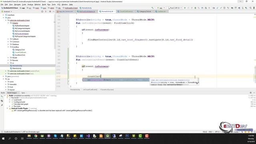Open Chrome from the taskbar
The width and height of the screenshot is (256, 144).
pos(36,136)
